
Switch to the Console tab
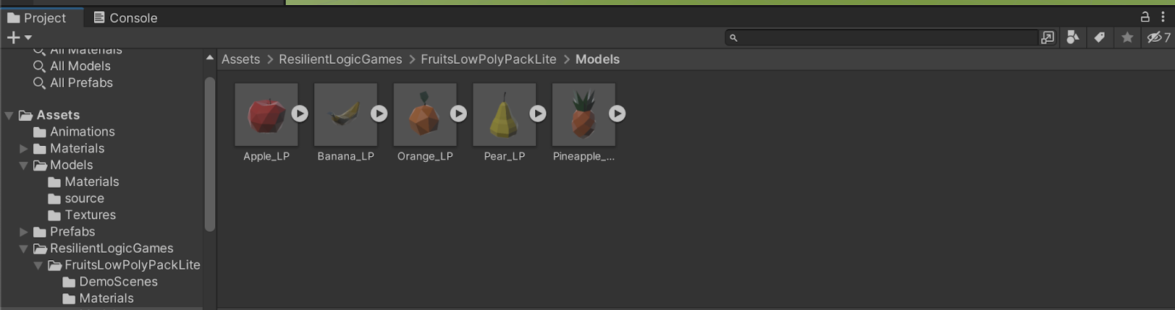click(x=126, y=18)
